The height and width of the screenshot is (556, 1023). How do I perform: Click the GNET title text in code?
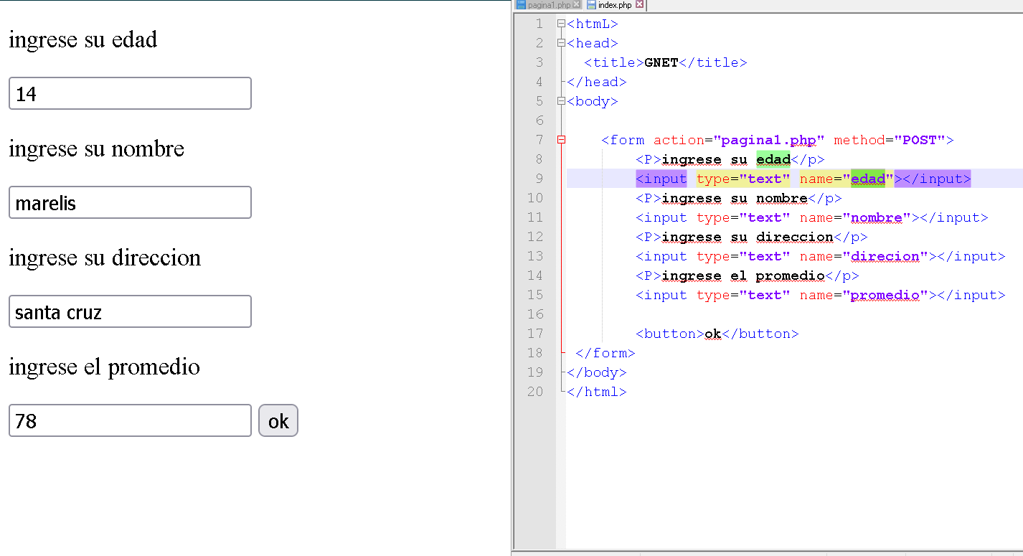pos(661,62)
